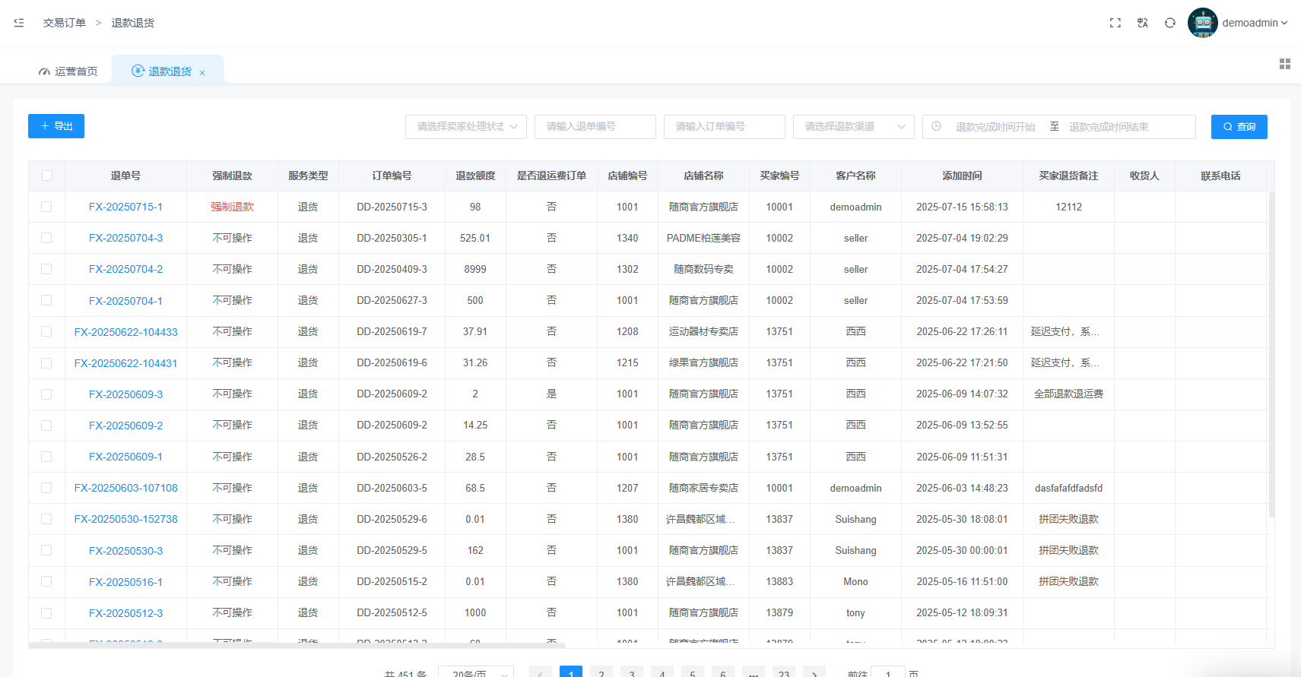Close the 退款退货 tab

click(x=202, y=73)
